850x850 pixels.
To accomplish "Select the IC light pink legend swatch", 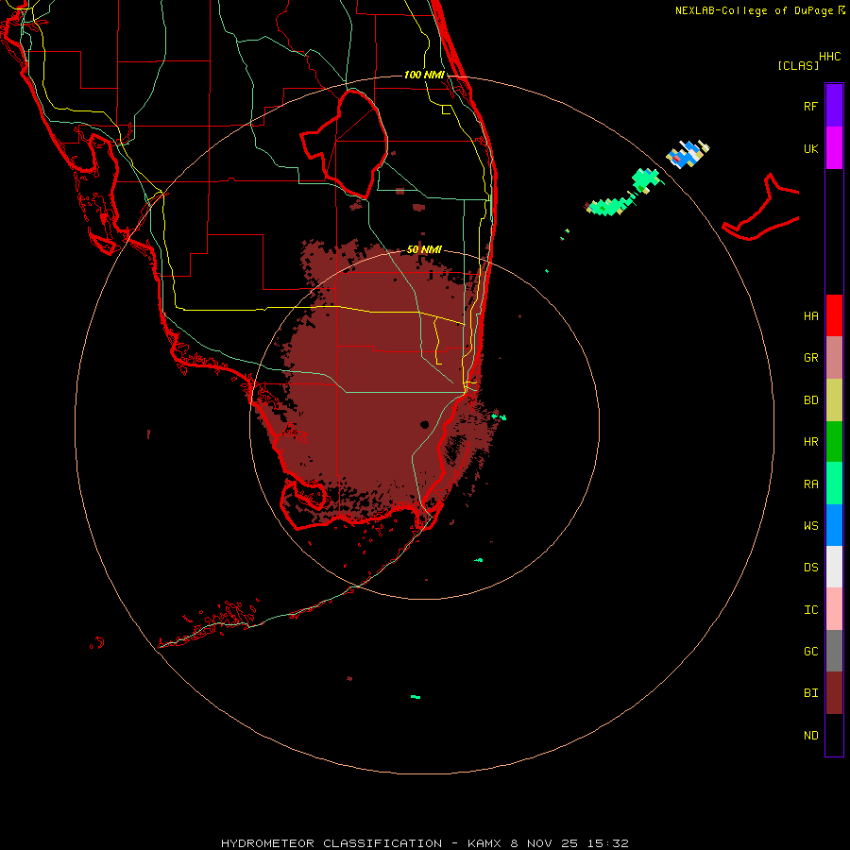I will pyautogui.click(x=834, y=609).
